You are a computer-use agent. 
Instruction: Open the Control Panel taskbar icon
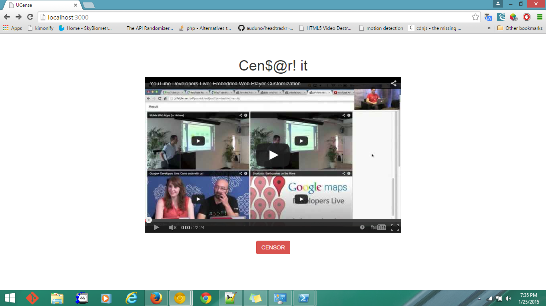(280, 298)
